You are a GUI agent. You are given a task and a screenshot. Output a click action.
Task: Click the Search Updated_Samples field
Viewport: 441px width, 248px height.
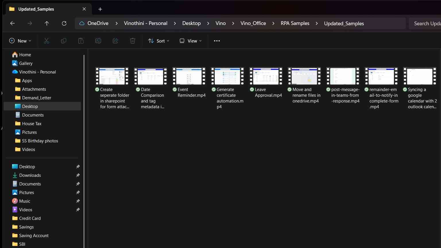pos(425,23)
